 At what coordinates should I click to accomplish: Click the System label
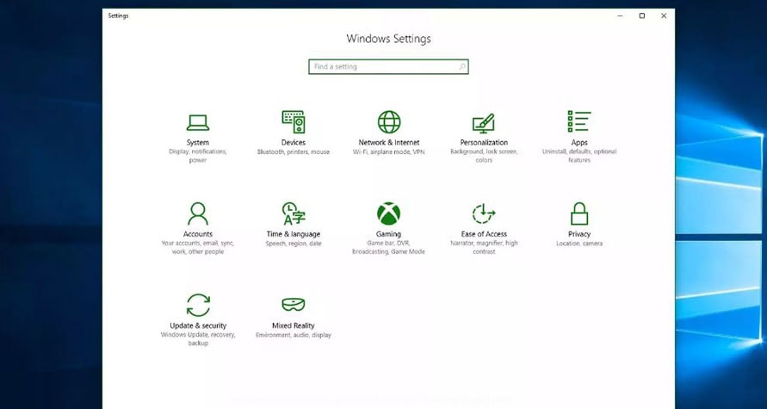pos(198,142)
